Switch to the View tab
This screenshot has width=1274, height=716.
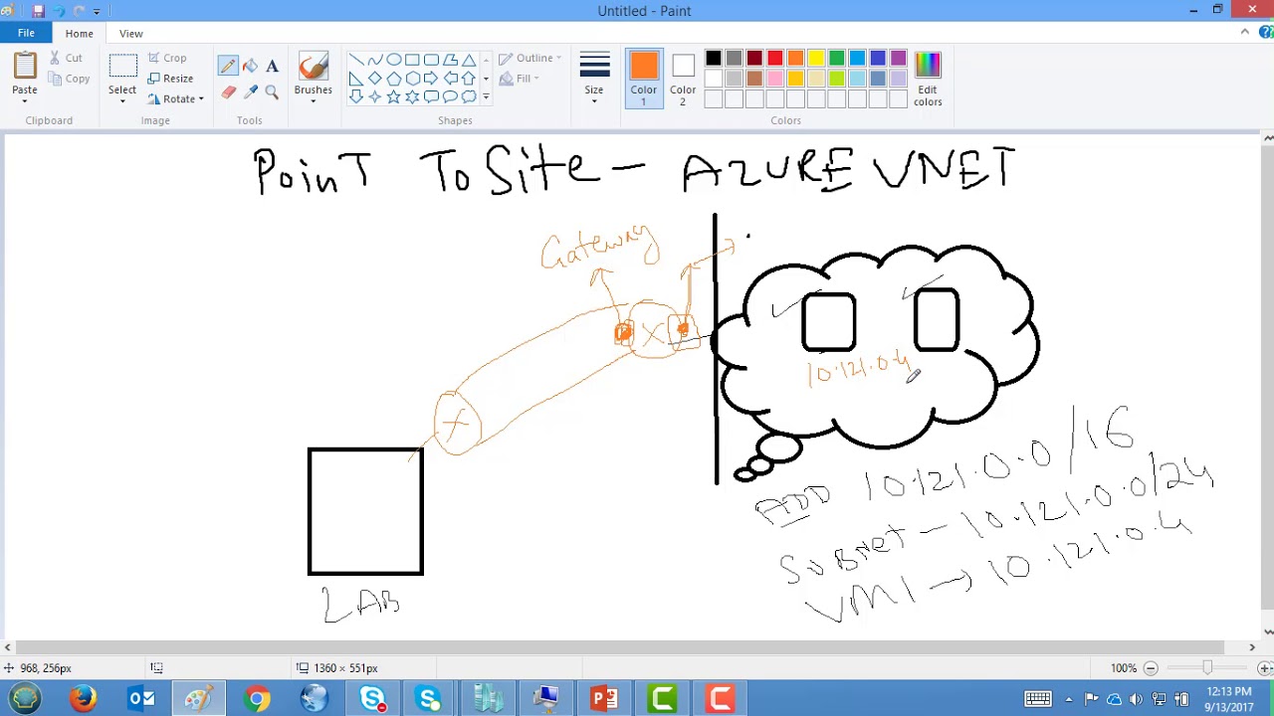coord(130,33)
